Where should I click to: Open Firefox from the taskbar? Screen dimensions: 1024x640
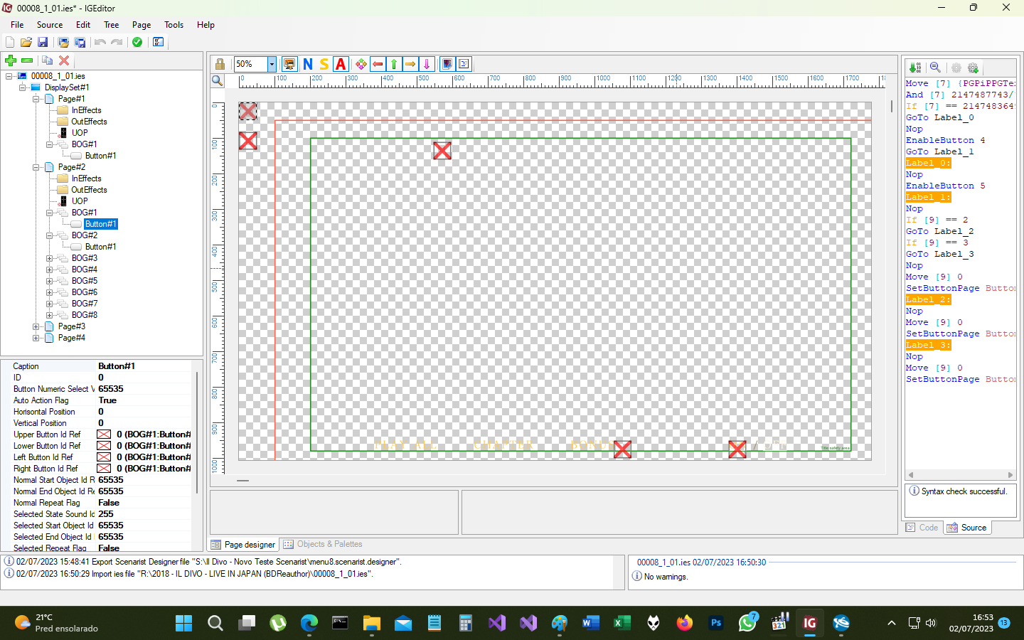(685, 623)
